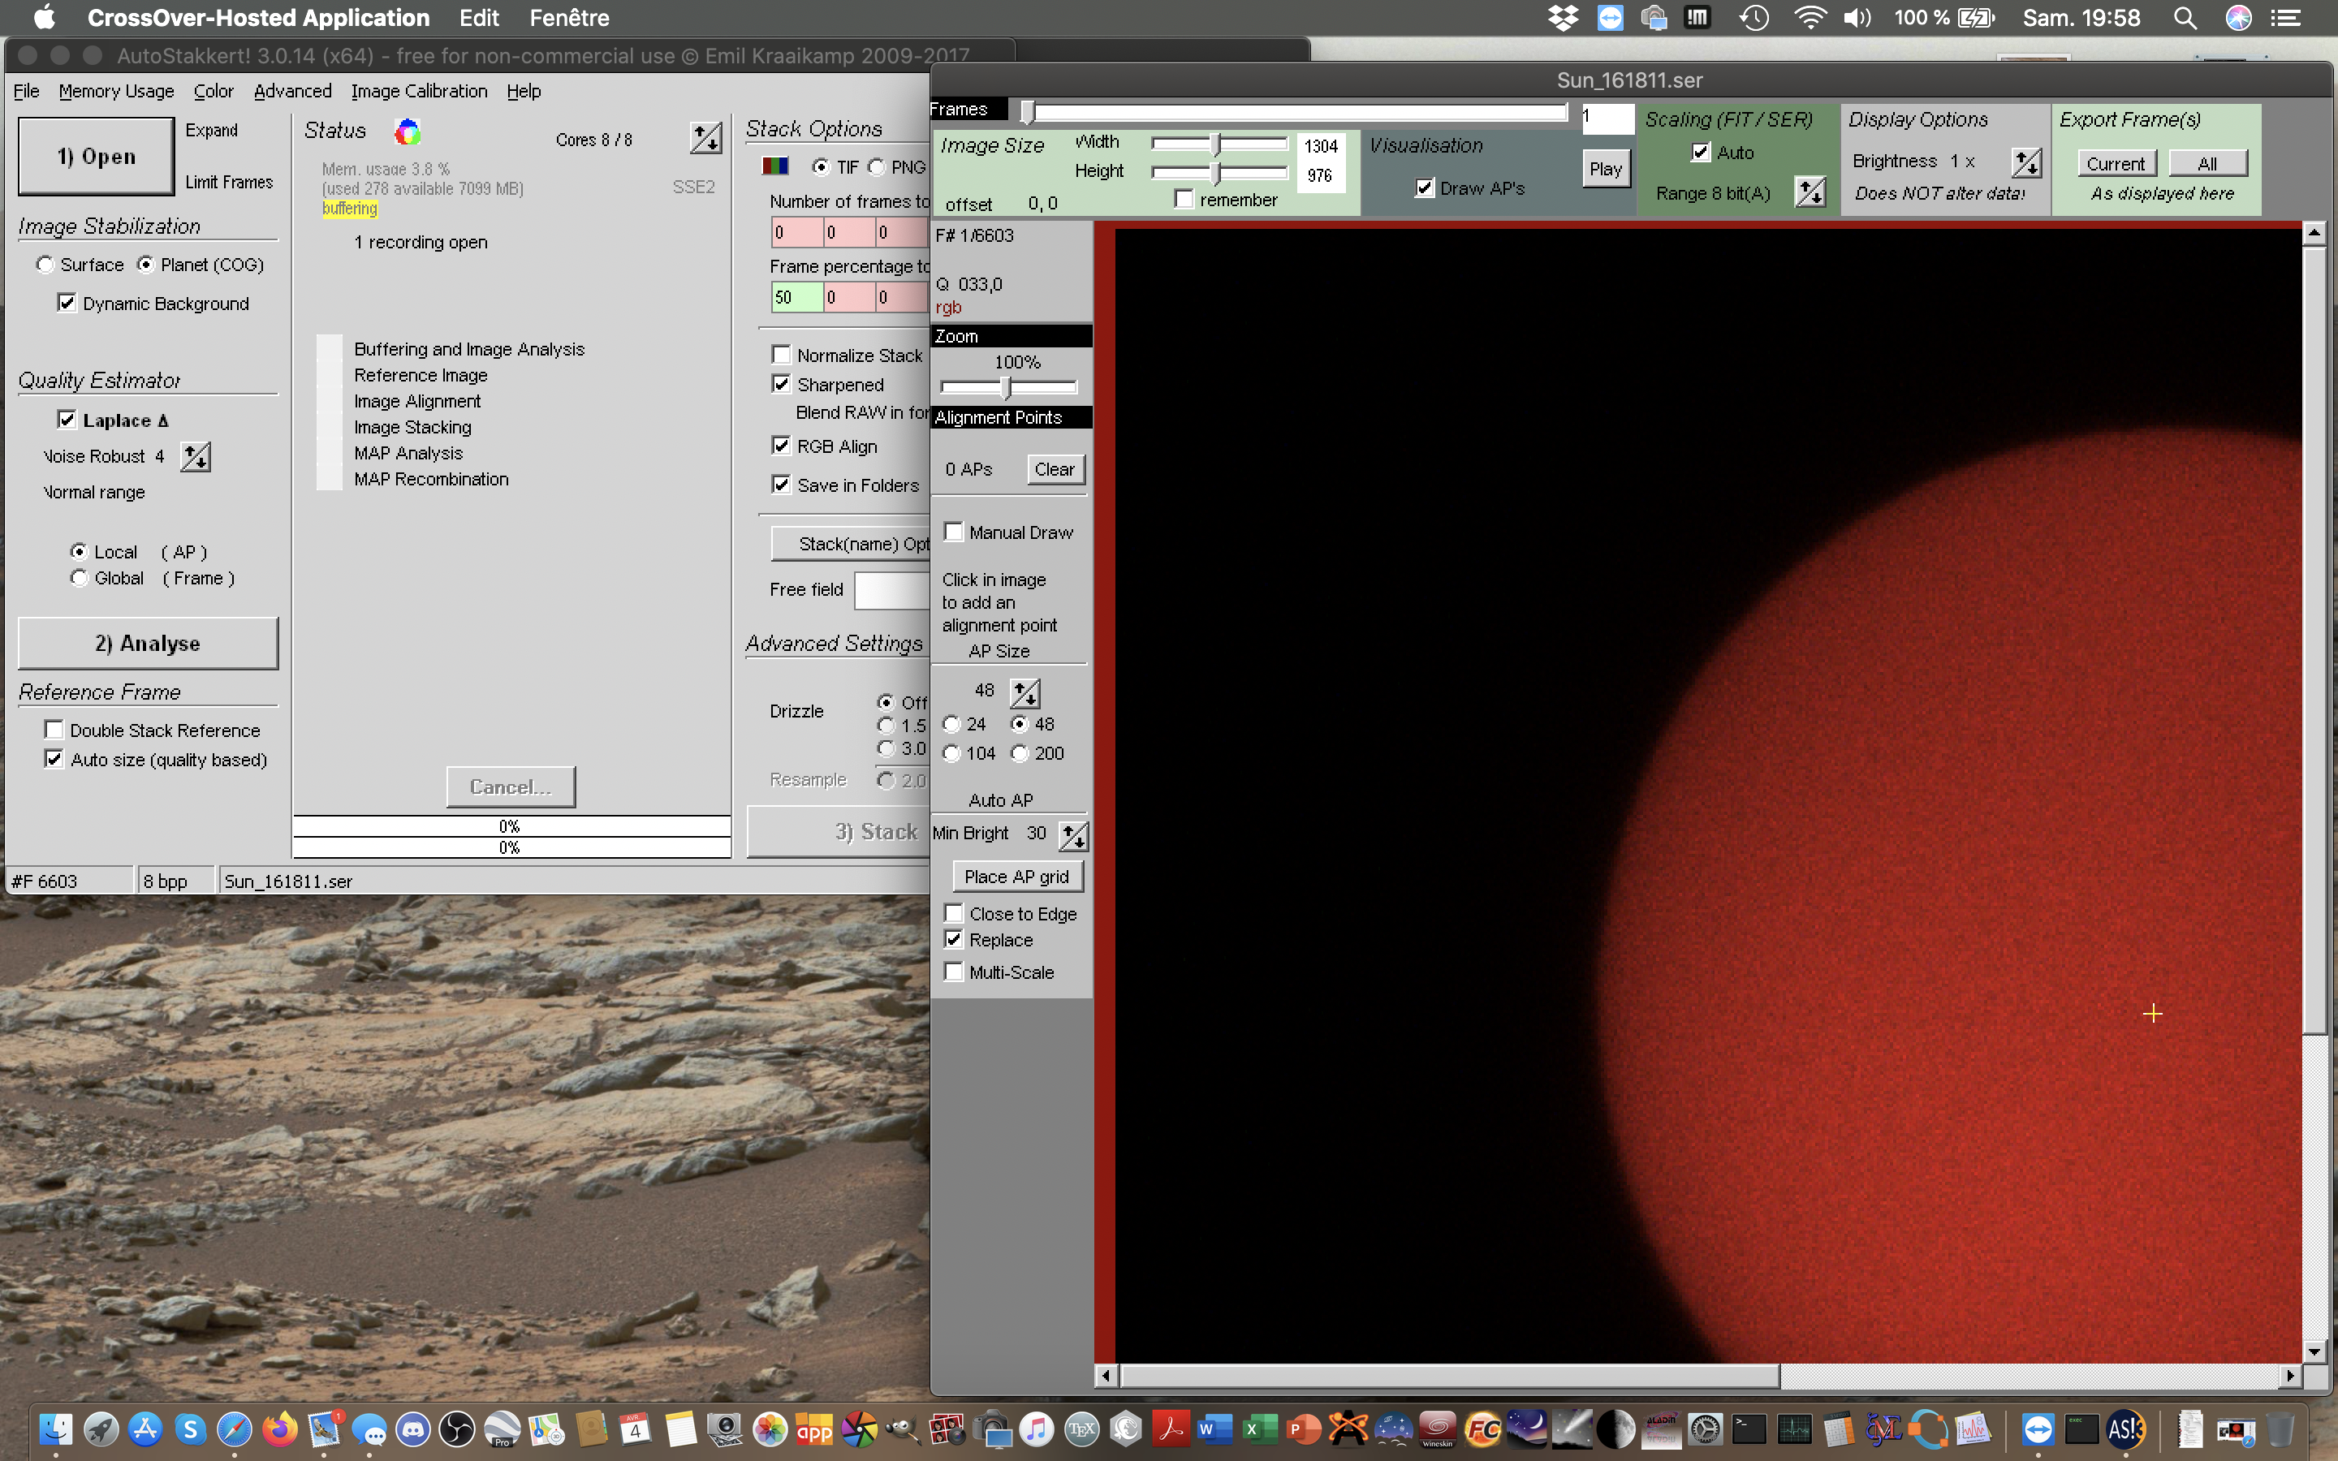The image size is (2338, 1461).
Task: Open the Memory Usage menu
Action: (x=116, y=91)
